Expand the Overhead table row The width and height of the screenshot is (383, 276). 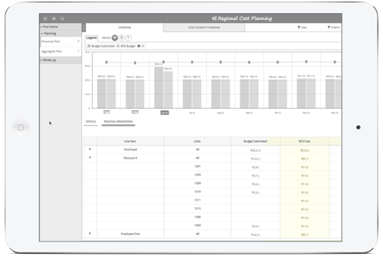[90, 149]
